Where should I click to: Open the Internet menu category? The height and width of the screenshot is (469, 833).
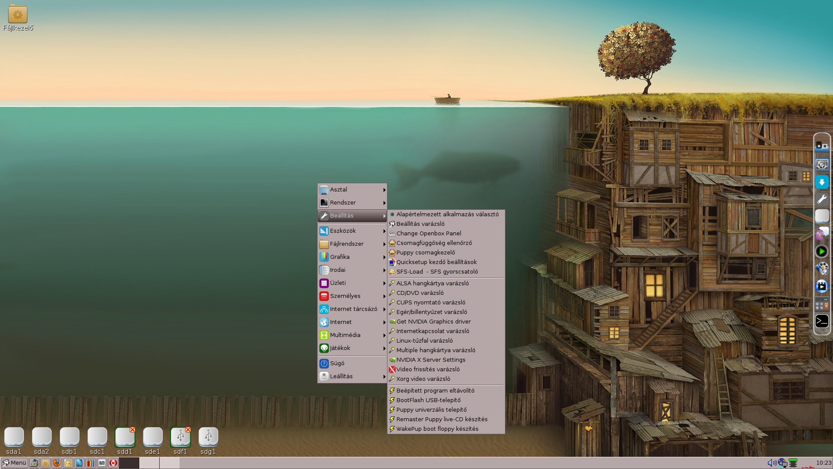[x=352, y=322]
